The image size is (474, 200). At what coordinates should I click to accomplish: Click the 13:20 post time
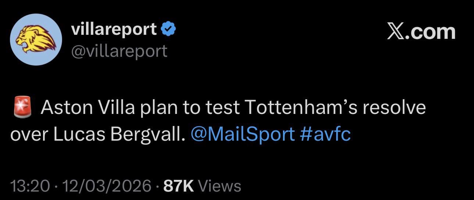pos(30,186)
